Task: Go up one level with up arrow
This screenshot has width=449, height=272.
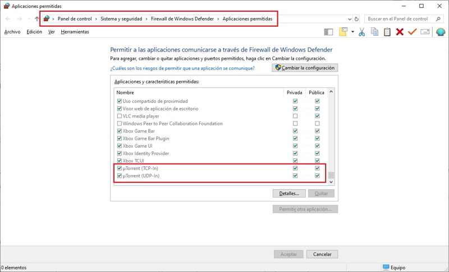Action: 36,19
